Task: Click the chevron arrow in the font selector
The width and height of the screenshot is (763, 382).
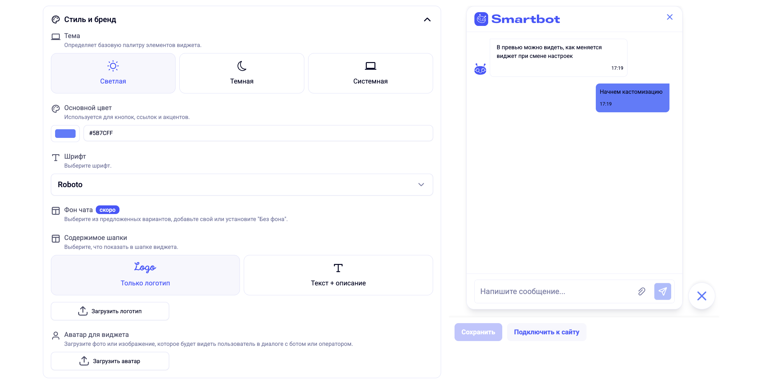Action: tap(421, 185)
